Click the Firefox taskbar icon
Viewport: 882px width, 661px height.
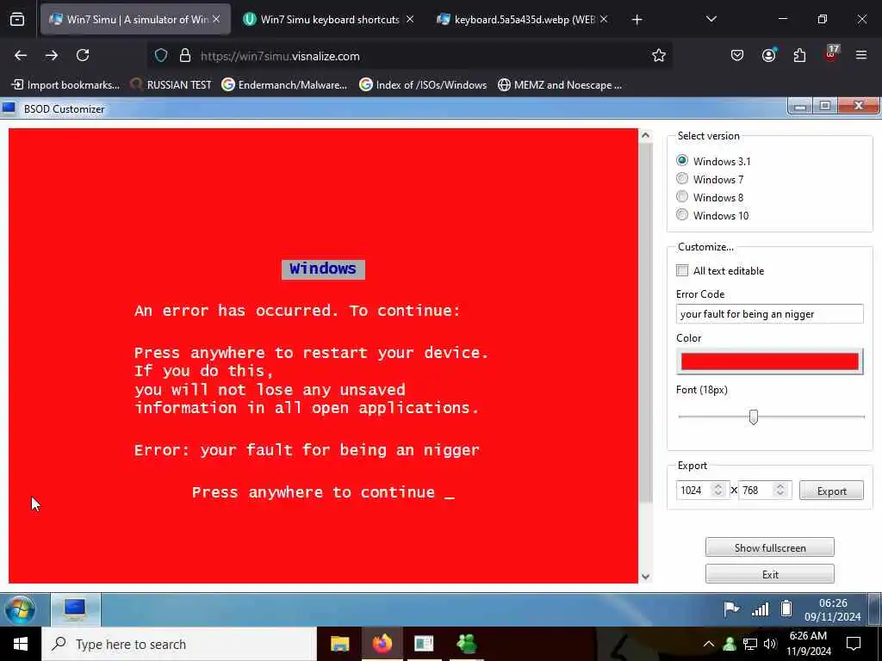pyautogui.click(x=382, y=644)
